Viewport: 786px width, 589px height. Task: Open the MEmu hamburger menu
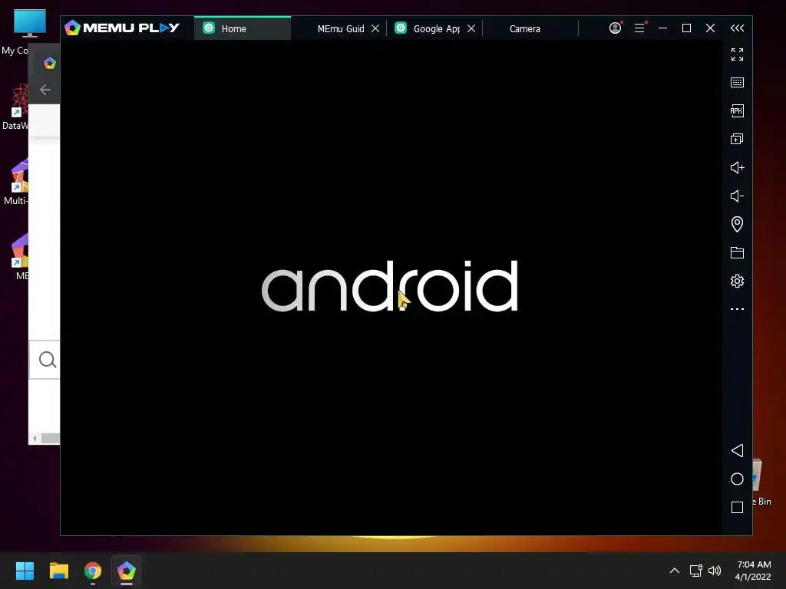[639, 28]
